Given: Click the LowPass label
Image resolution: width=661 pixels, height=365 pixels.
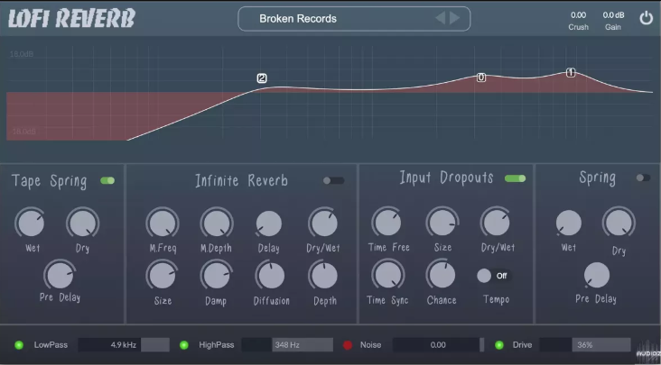Looking at the screenshot, I should pyautogui.click(x=51, y=345).
